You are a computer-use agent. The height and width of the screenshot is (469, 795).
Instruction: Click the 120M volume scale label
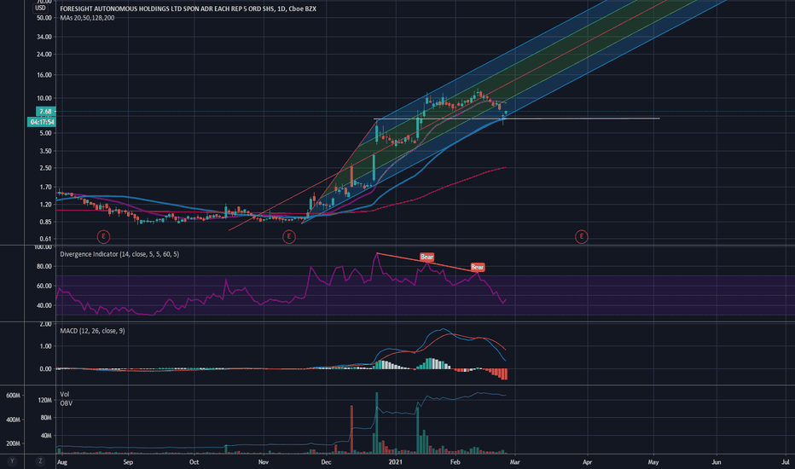point(45,401)
